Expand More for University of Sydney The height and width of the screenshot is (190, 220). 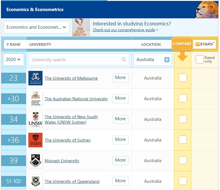click(x=120, y=140)
